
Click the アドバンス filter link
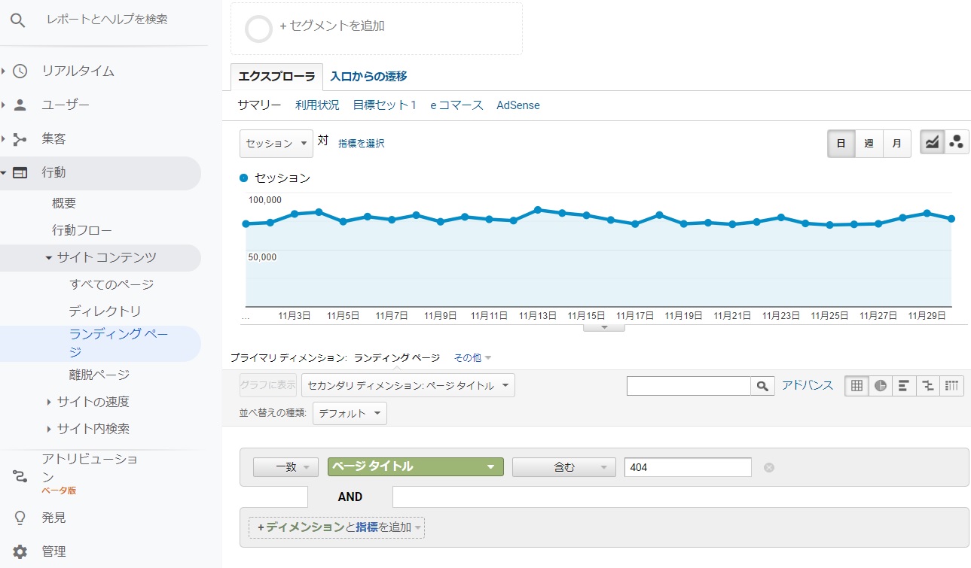(x=808, y=385)
